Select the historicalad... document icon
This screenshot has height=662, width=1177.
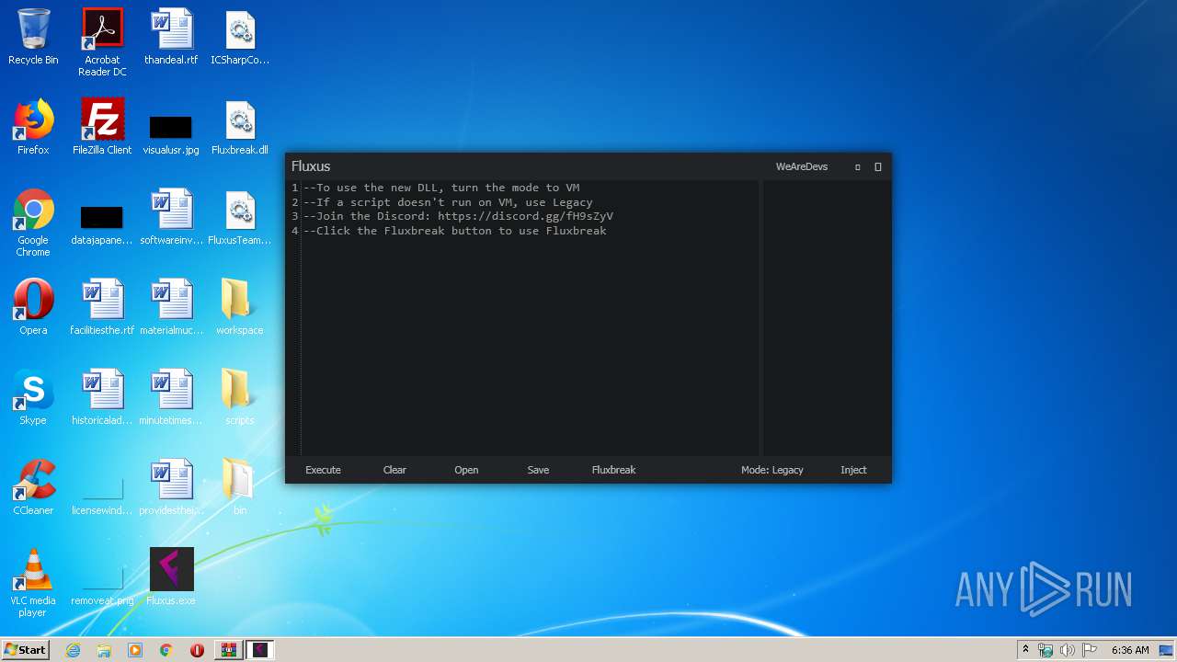pyautogui.click(x=102, y=398)
